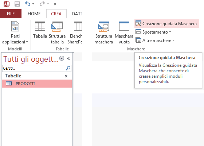Open navigation pane category dropdown circle
The width and height of the screenshot is (204, 146).
62,58
